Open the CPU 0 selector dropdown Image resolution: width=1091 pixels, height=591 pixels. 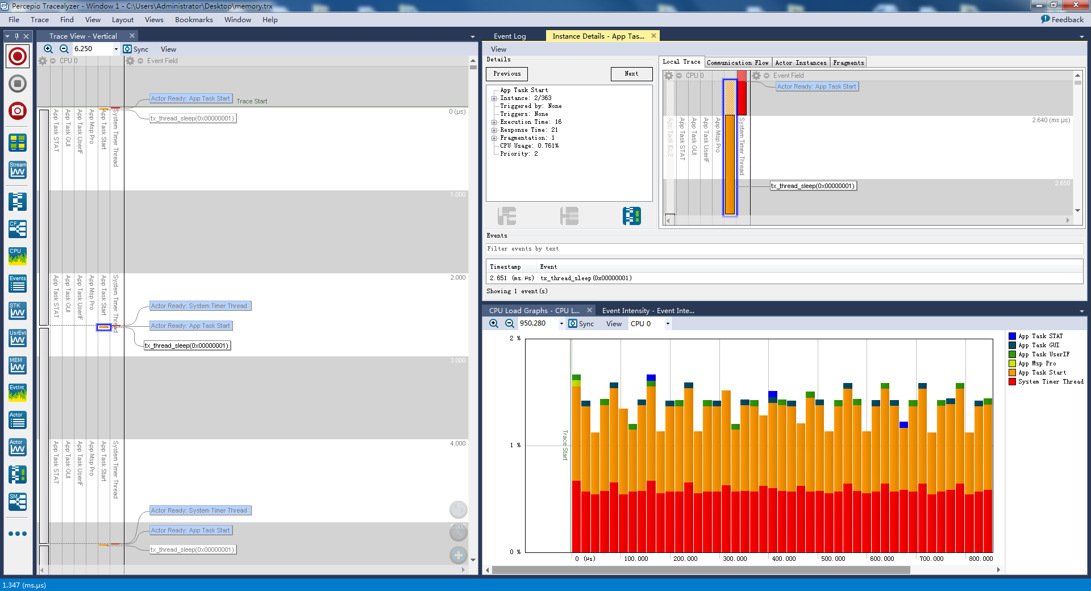pyautogui.click(x=668, y=323)
